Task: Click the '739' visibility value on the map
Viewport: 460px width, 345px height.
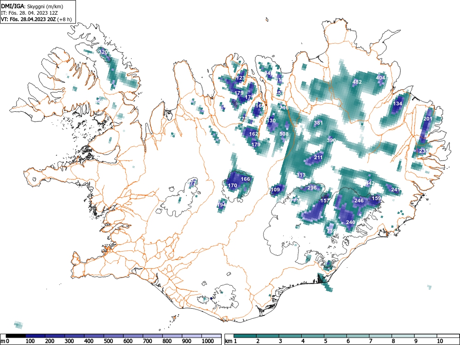Action: 331,231
